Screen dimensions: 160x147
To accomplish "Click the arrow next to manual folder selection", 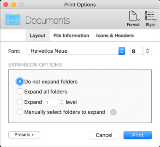I will click(113, 112).
